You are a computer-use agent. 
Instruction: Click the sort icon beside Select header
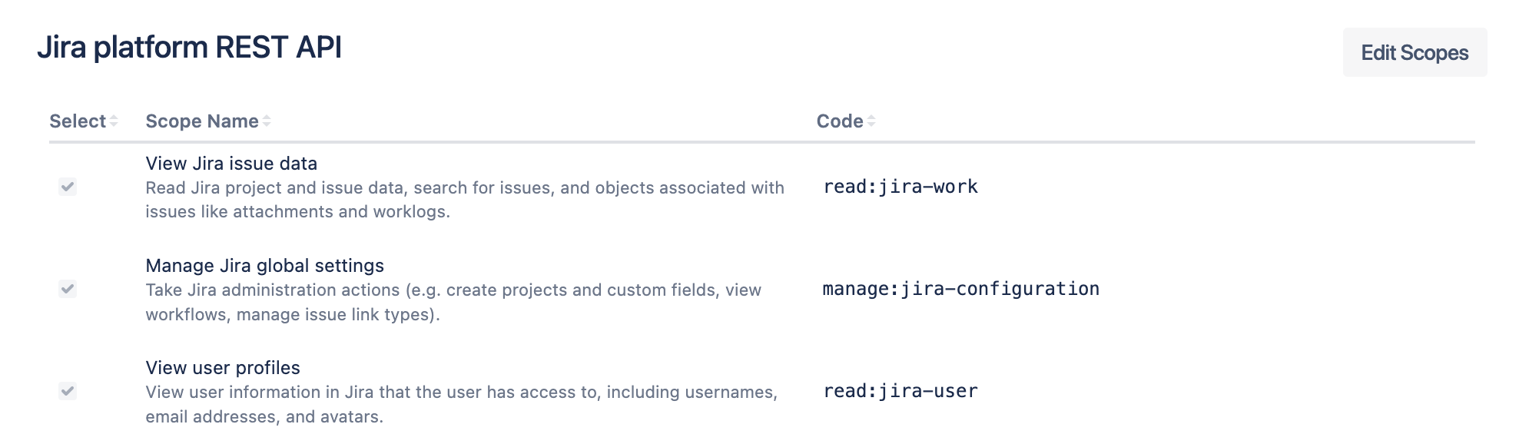click(114, 121)
